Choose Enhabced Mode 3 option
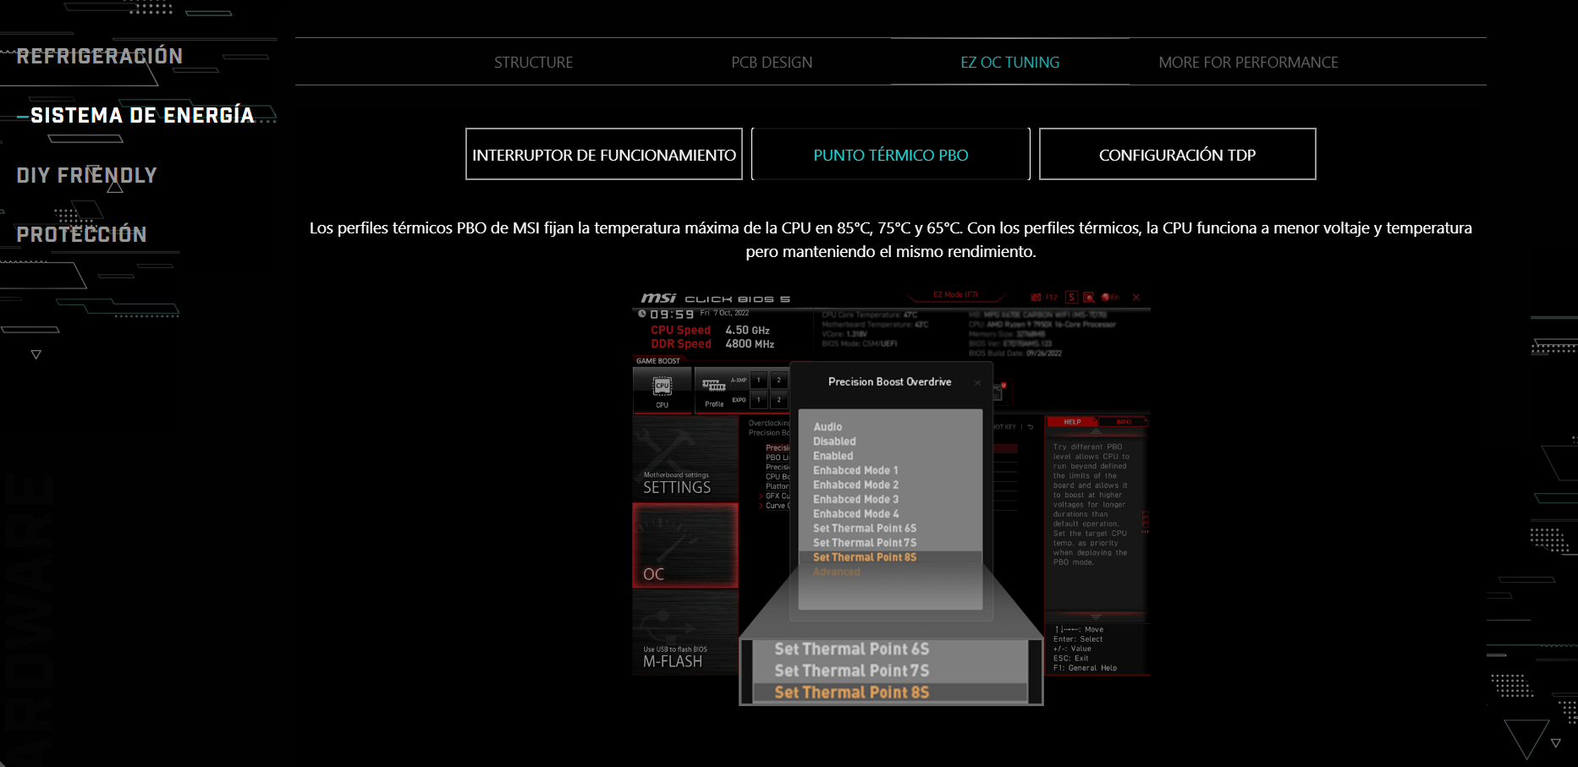The image size is (1578, 767). click(855, 499)
